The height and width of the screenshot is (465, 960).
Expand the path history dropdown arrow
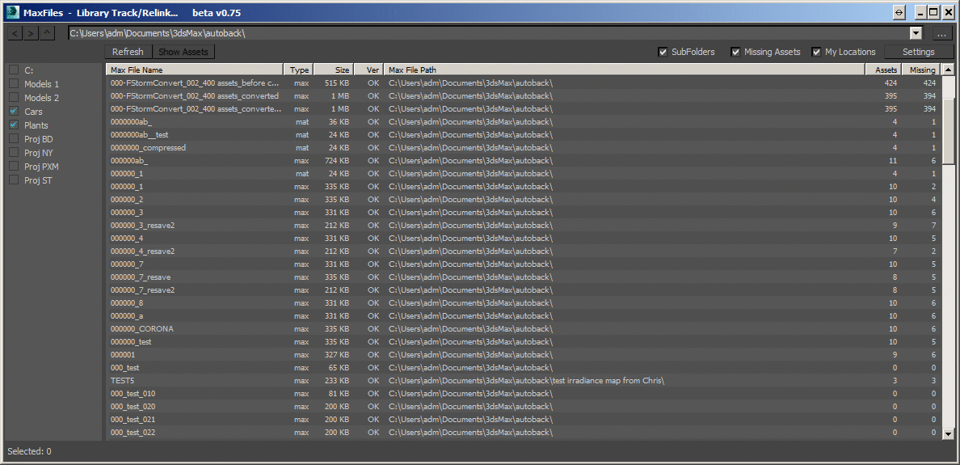click(x=916, y=34)
